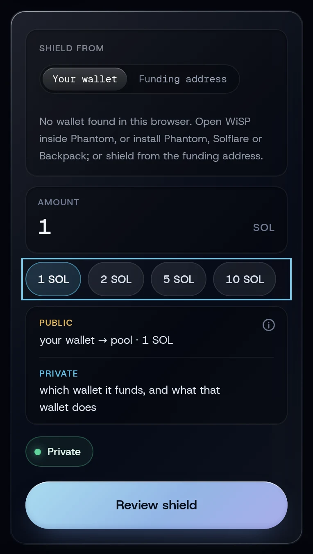Choose the 1 SOL preset amount
Screen dimensions: 313x554
pos(53,279)
